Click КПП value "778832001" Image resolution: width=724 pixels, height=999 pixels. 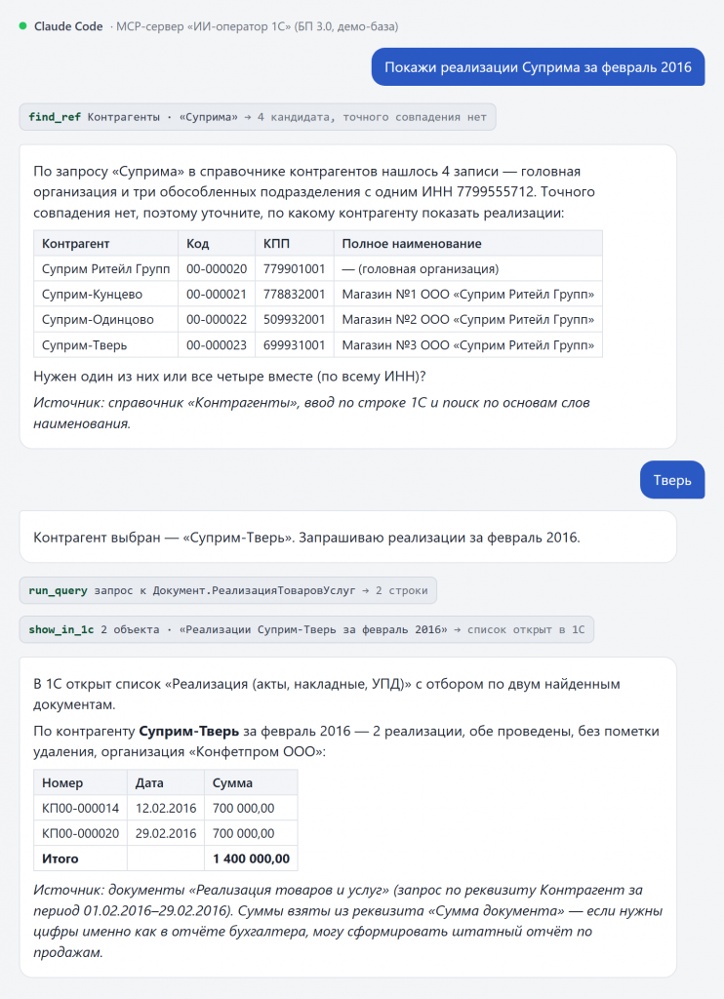[295, 295]
